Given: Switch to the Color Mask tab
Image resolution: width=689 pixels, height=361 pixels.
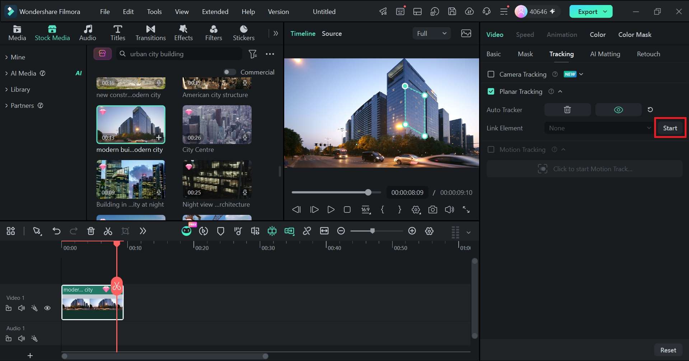Looking at the screenshot, I should [634, 34].
